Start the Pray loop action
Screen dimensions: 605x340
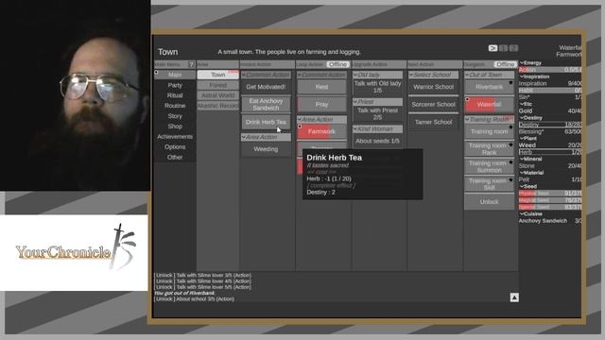(x=321, y=105)
